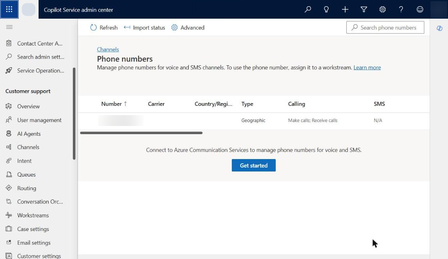Click the Refresh circular arrow icon
Screen dimensions: 448x259
93,27
